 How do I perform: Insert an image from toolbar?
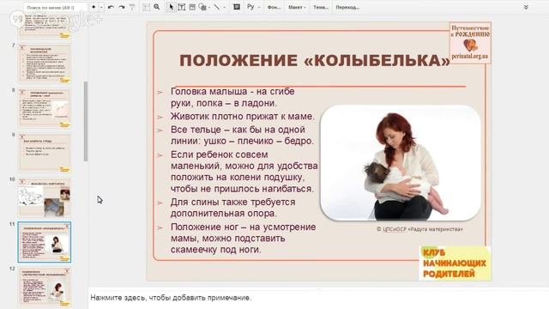click(x=192, y=7)
